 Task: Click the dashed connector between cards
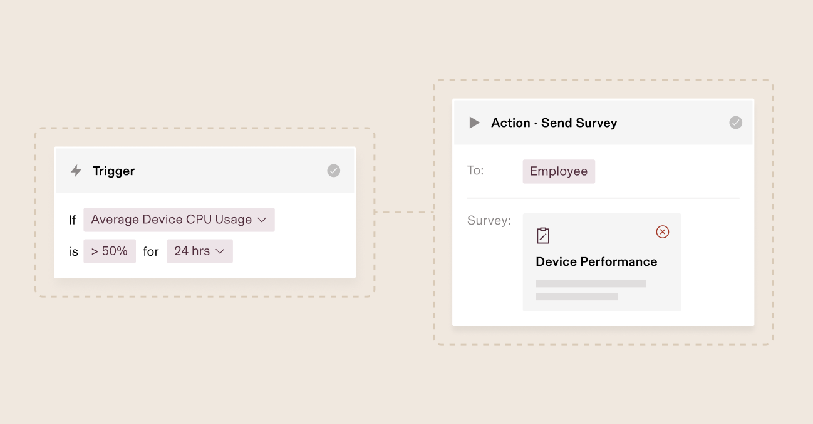coord(404,213)
